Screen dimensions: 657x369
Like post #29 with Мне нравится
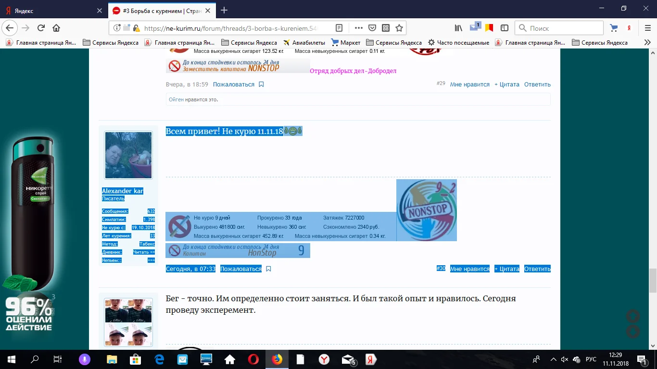(x=469, y=85)
